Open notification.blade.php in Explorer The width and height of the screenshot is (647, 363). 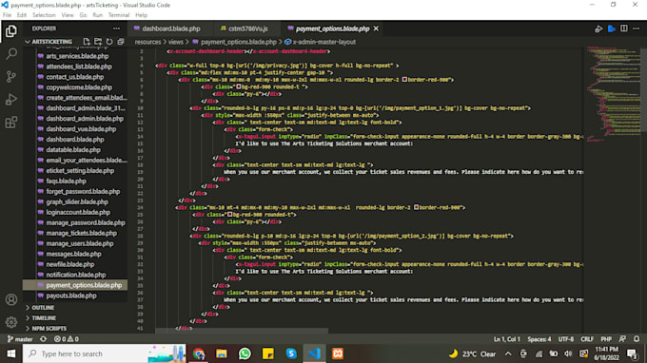point(75,275)
